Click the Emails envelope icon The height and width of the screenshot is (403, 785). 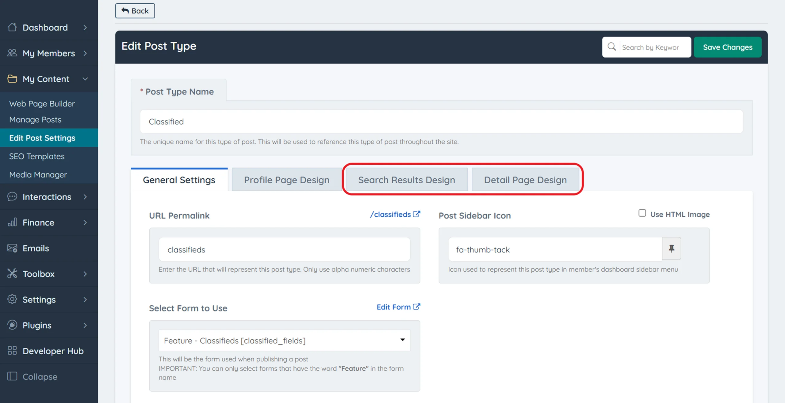pos(12,248)
